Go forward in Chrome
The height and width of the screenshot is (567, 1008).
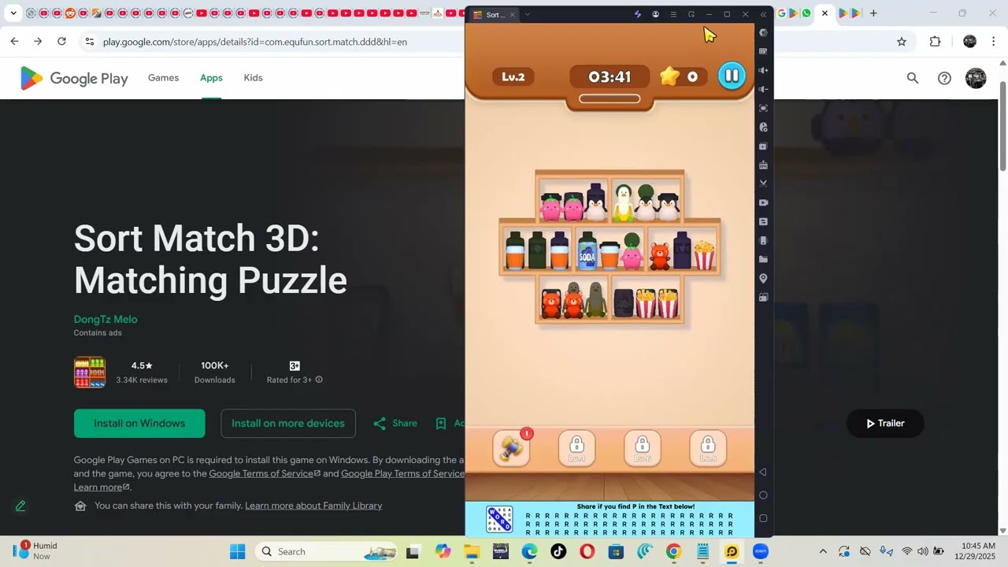38,42
